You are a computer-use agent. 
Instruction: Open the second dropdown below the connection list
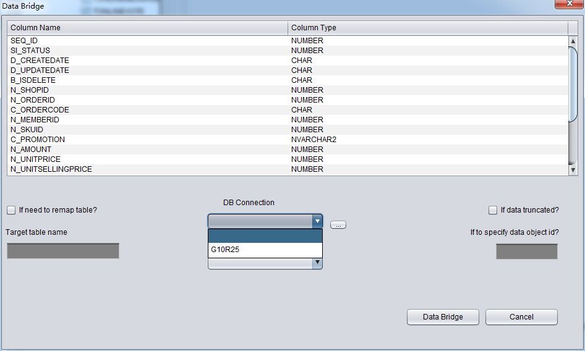(x=317, y=263)
